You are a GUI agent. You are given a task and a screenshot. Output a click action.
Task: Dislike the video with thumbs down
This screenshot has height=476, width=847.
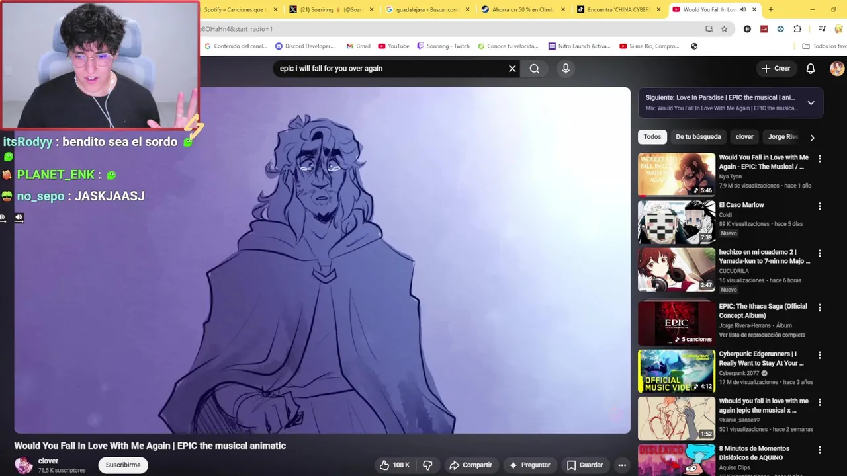tap(427, 465)
